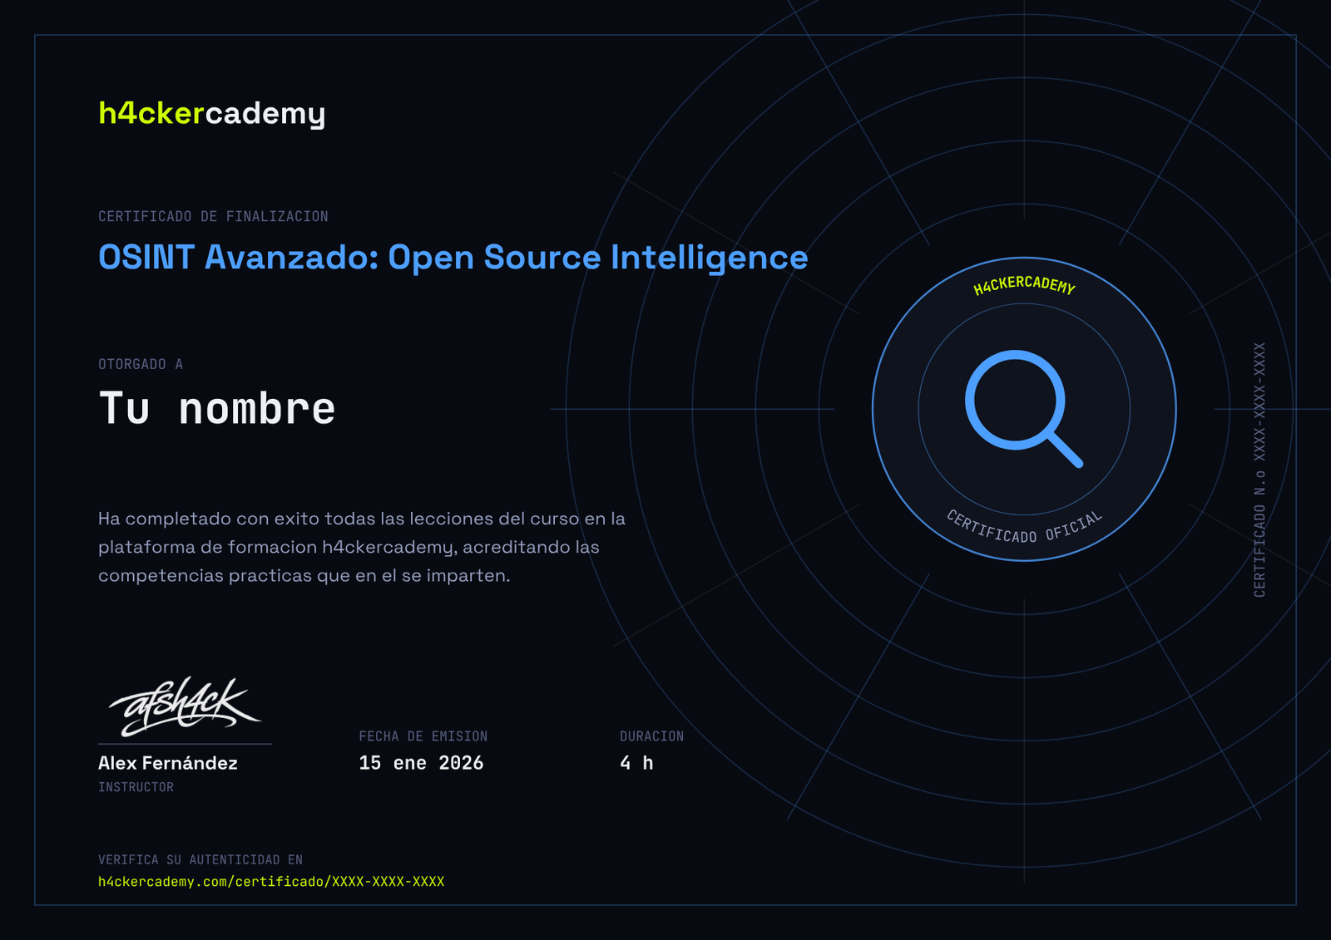Image resolution: width=1331 pixels, height=940 pixels.
Task: Click the instructor name 'Alex Fernández'
Action: point(168,763)
